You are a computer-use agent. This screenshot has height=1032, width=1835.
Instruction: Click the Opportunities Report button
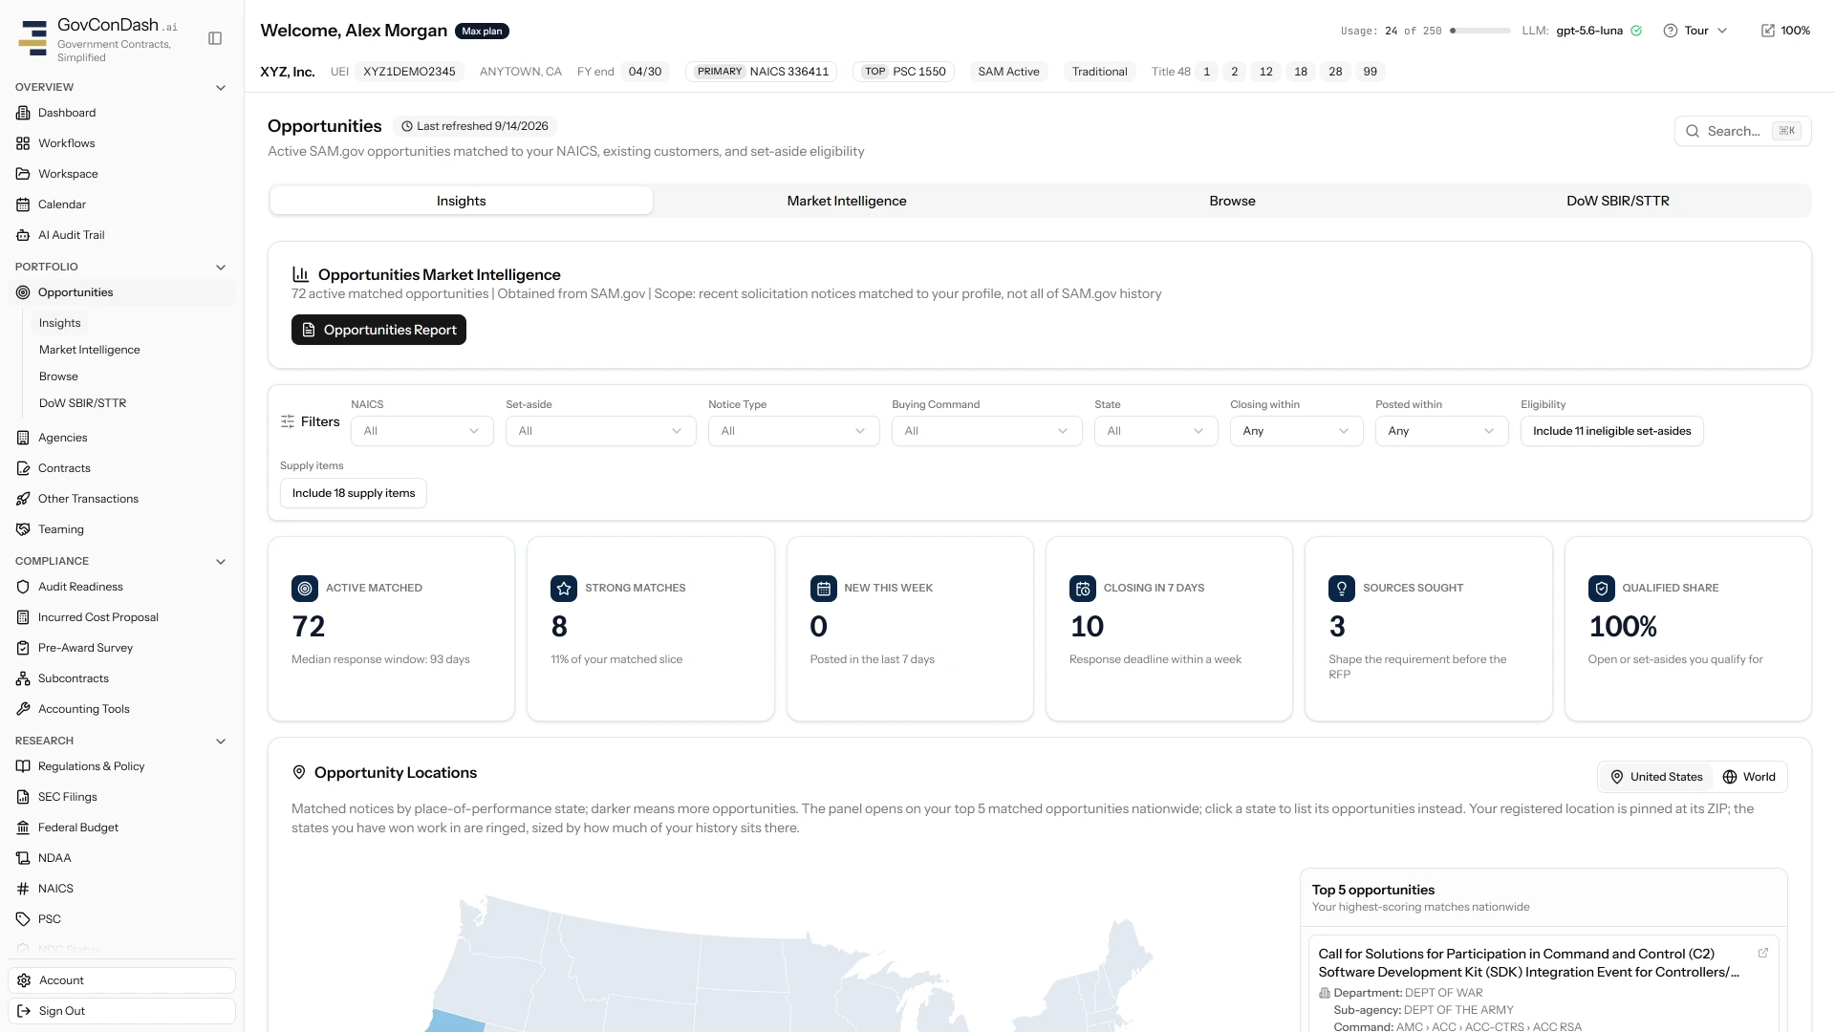pyautogui.click(x=378, y=330)
